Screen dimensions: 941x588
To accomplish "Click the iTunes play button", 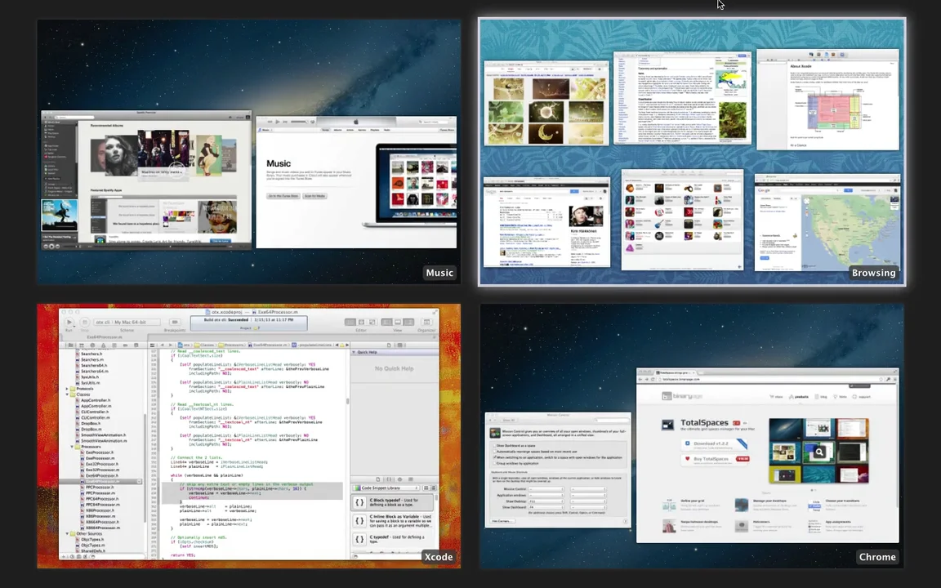I will coord(277,122).
